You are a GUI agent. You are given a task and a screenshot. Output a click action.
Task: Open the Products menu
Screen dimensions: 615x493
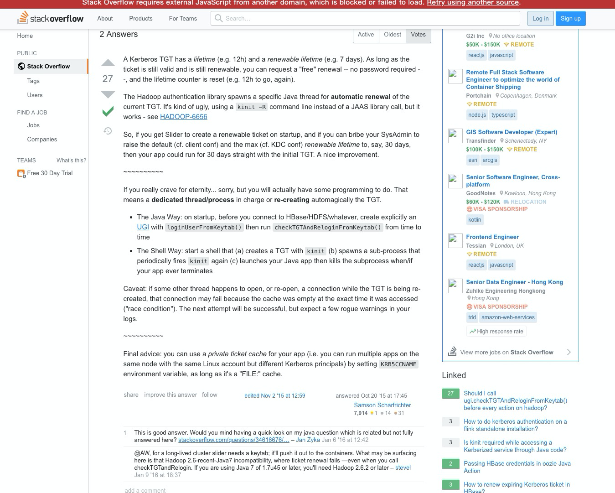tap(140, 18)
